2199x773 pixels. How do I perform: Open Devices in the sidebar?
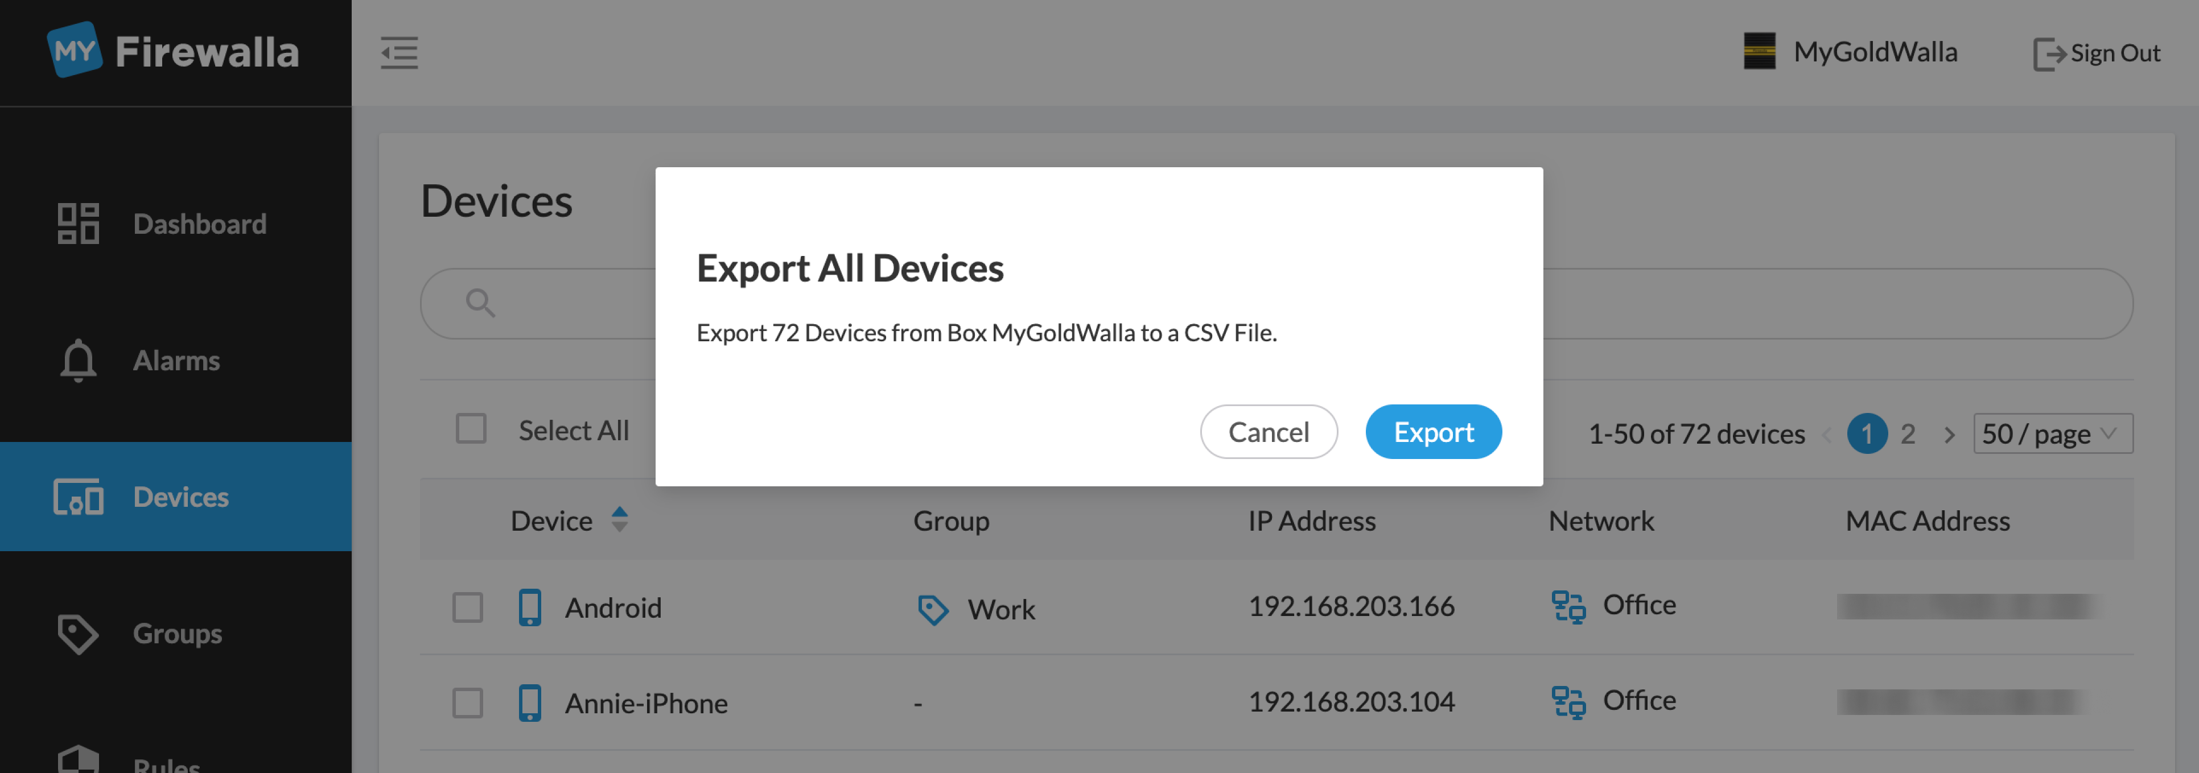pyautogui.click(x=176, y=497)
